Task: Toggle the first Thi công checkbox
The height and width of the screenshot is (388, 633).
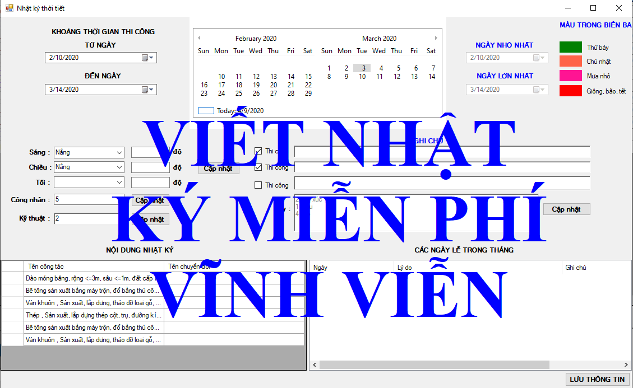Action: tap(258, 151)
